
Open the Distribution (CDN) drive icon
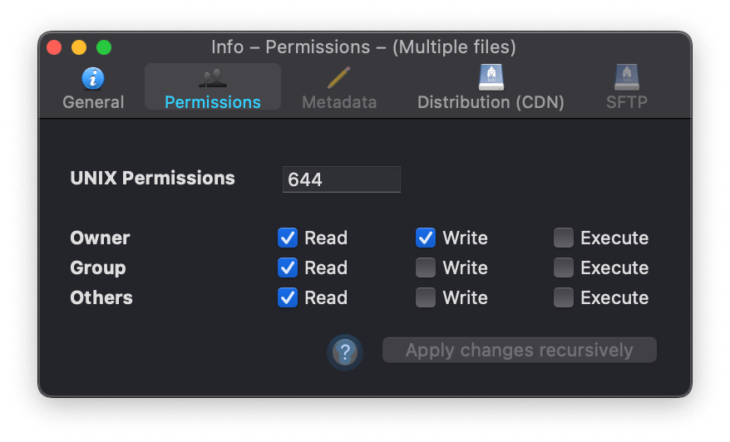[491, 77]
